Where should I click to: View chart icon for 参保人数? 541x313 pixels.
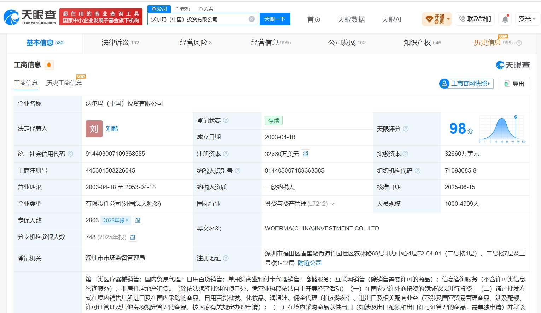click(138, 220)
